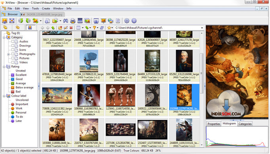
Task: Click the View image toolbar icon
Action: pos(5,21)
